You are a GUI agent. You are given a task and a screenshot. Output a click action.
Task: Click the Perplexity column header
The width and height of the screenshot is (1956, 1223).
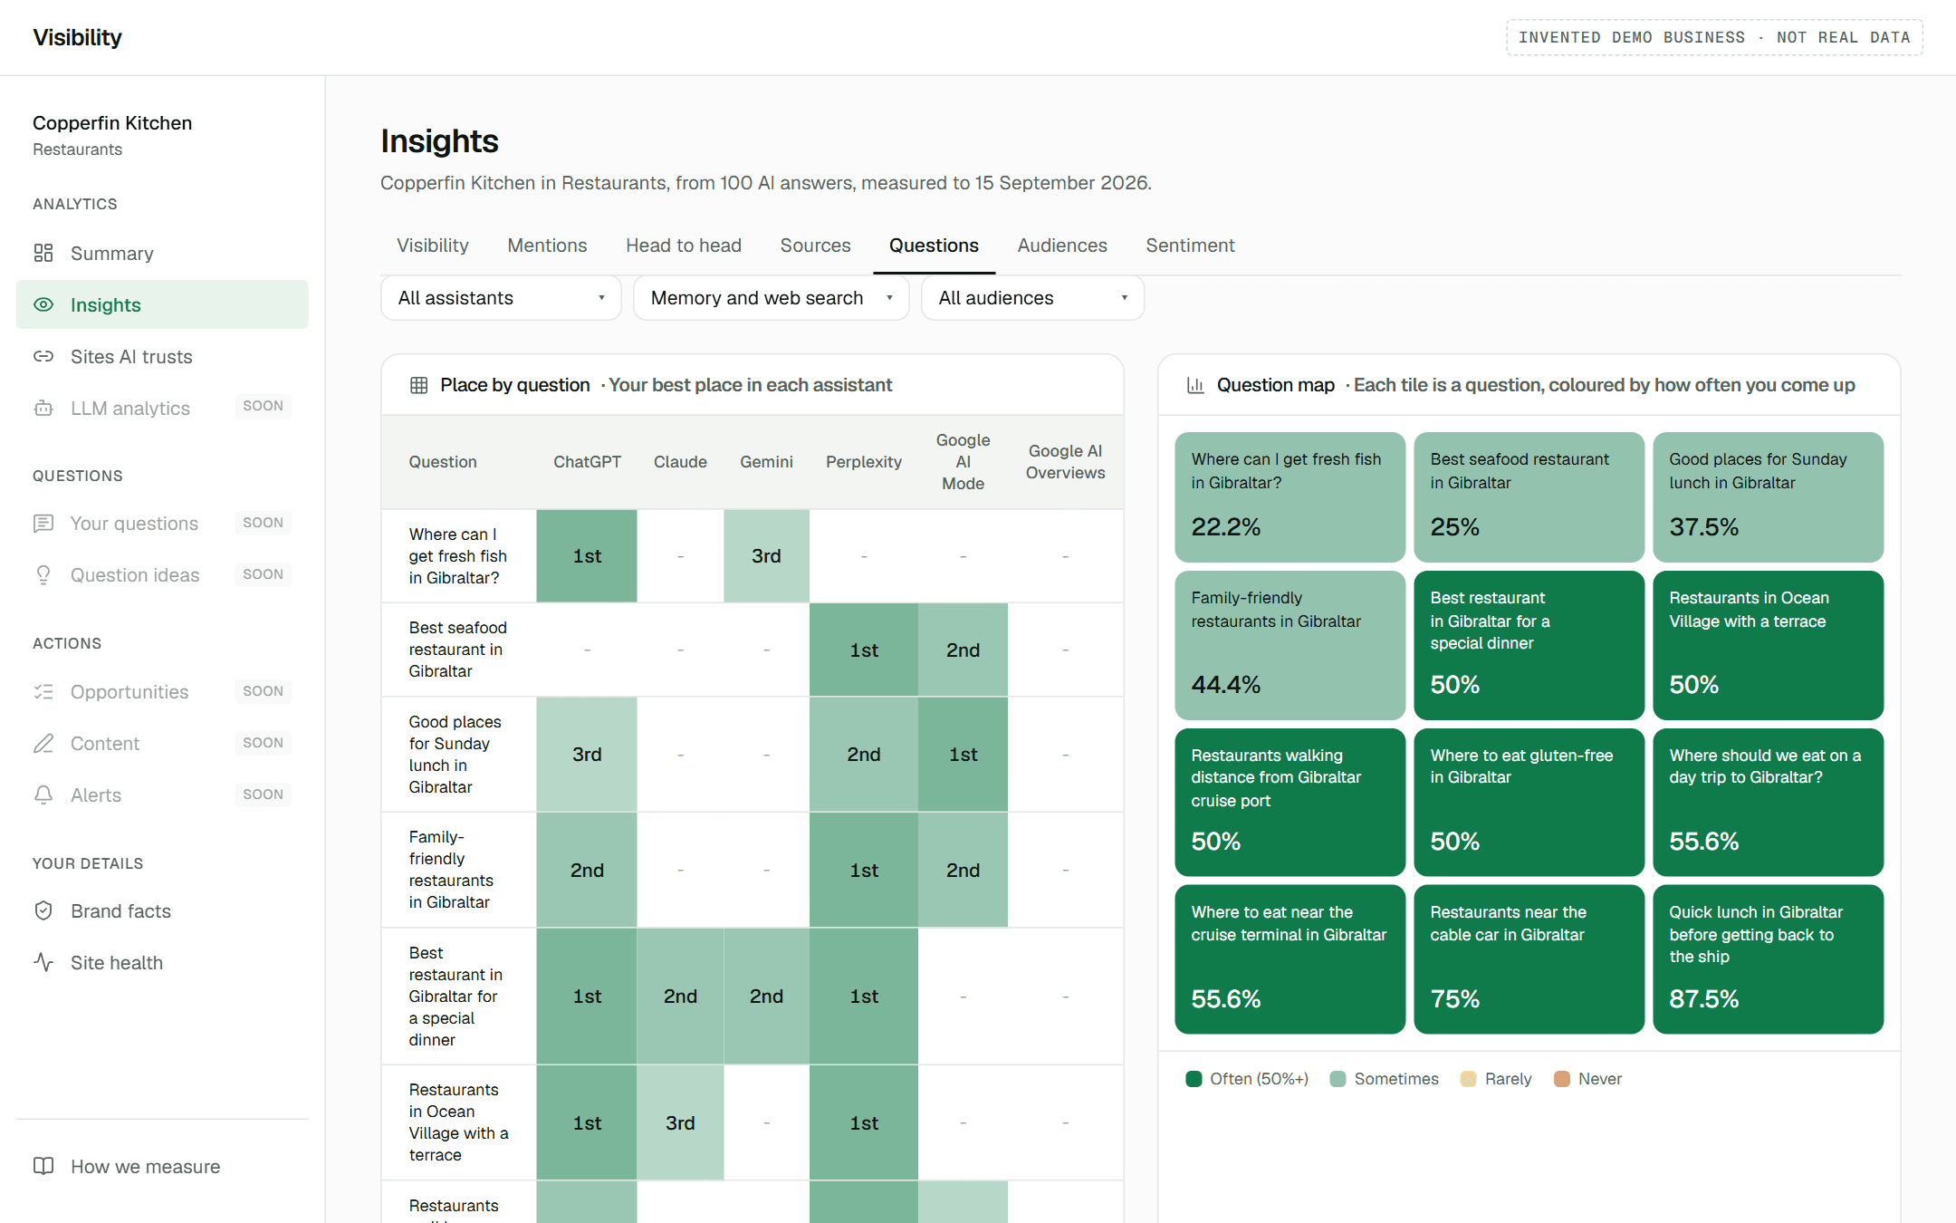click(864, 462)
